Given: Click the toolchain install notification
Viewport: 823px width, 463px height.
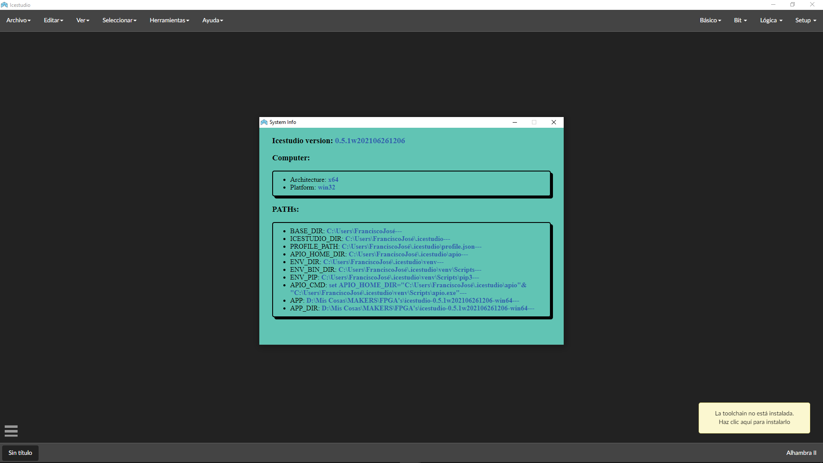Looking at the screenshot, I should (754, 418).
